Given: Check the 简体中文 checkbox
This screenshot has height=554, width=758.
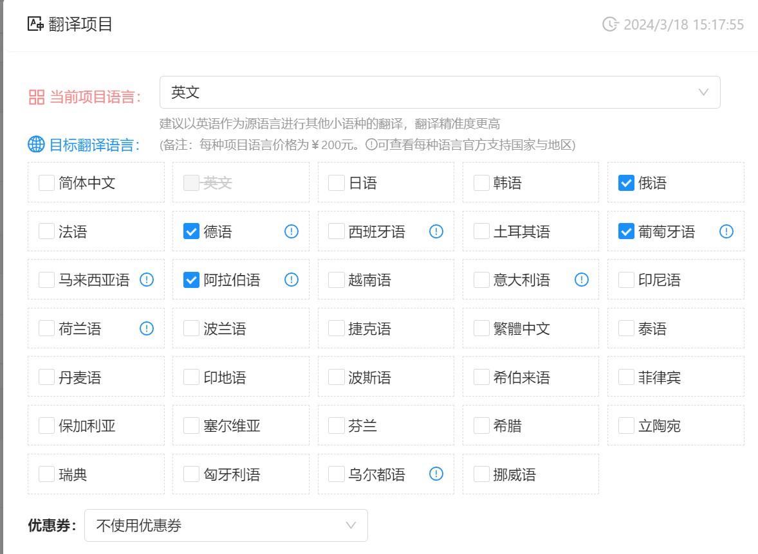Looking at the screenshot, I should (x=46, y=183).
